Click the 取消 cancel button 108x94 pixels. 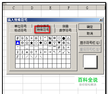[90, 33]
